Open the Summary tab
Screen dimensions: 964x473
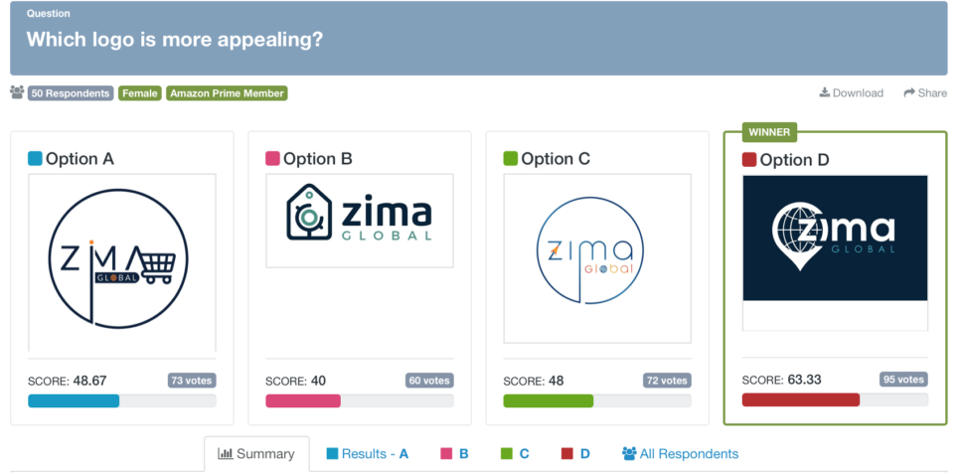[x=256, y=454]
